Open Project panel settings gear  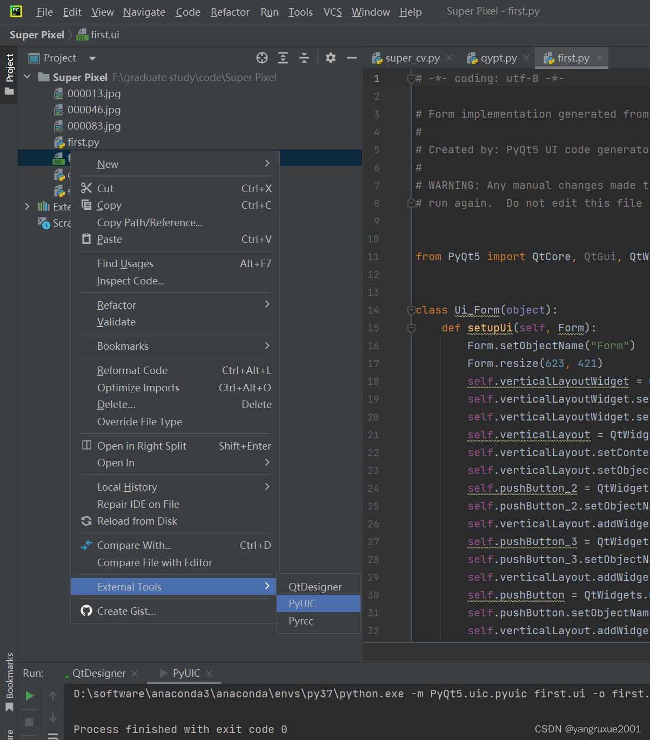pos(331,58)
